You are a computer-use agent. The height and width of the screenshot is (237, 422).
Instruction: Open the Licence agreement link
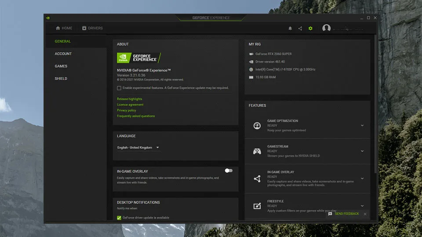click(130, 104)
